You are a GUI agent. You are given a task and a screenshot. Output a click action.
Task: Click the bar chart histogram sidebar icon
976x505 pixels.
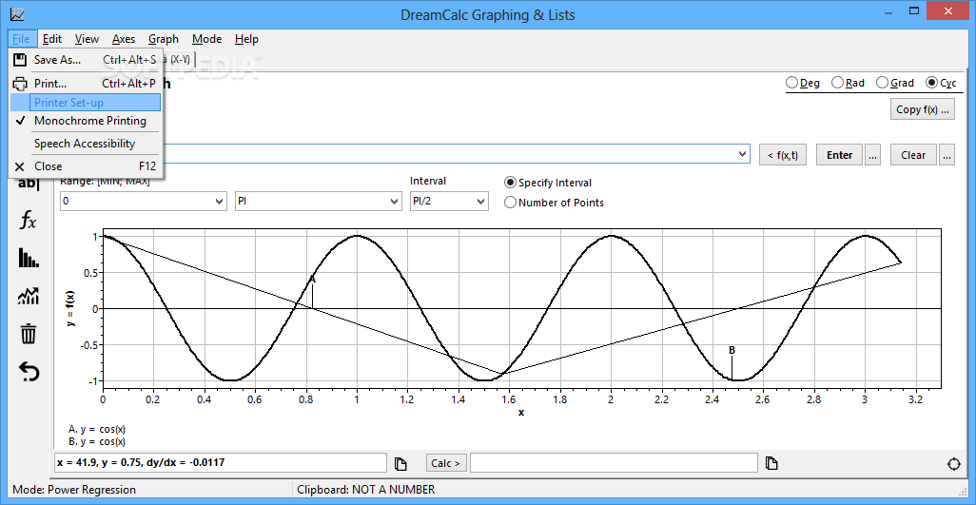point(29,258)
